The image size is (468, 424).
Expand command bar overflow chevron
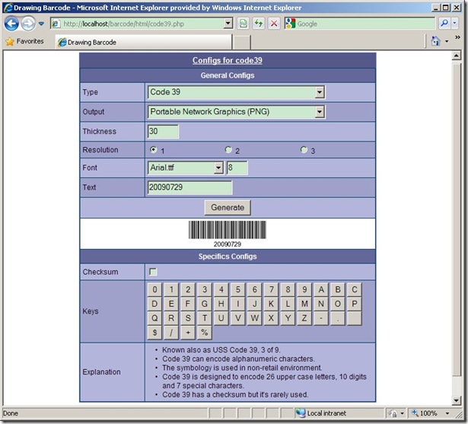pyautogui.click(x=457, y=37)
